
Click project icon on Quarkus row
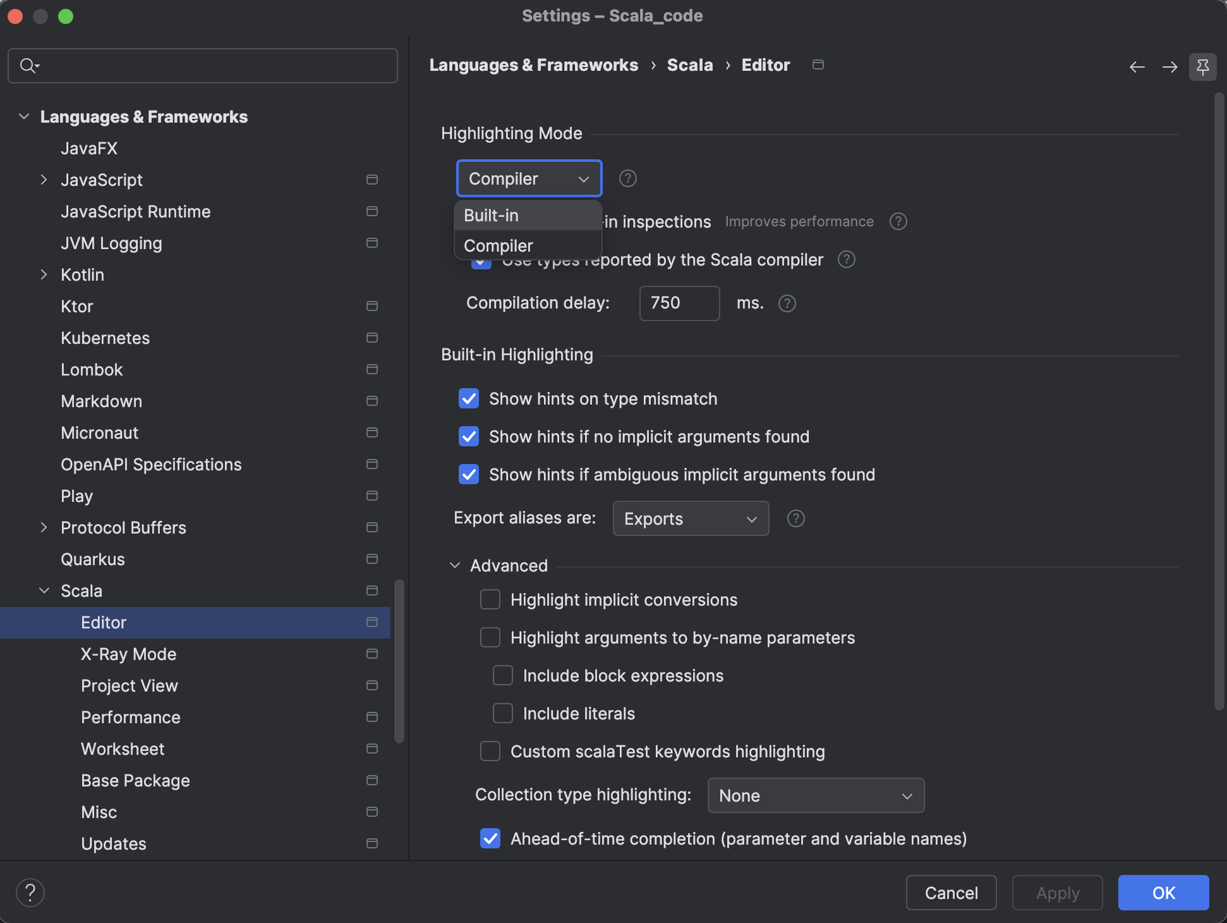click(372, 559)
